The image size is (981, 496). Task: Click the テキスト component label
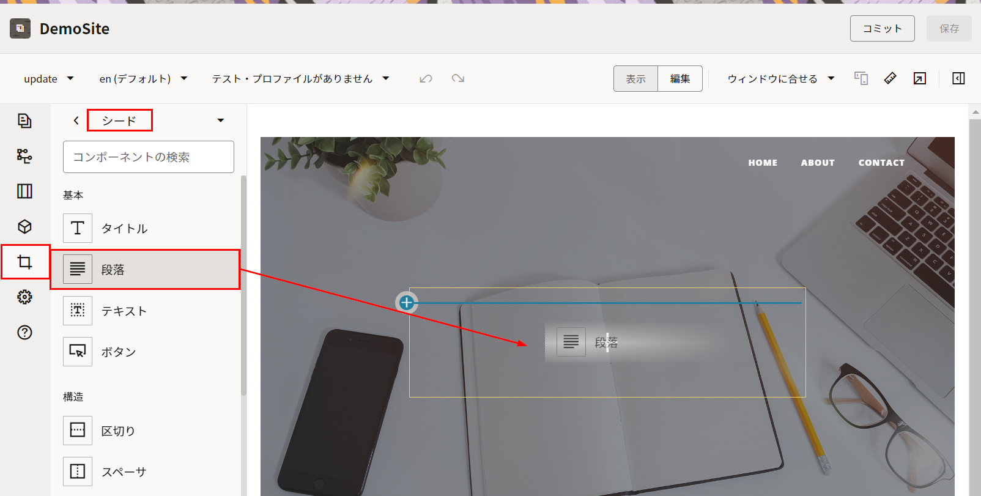(124, 311)
